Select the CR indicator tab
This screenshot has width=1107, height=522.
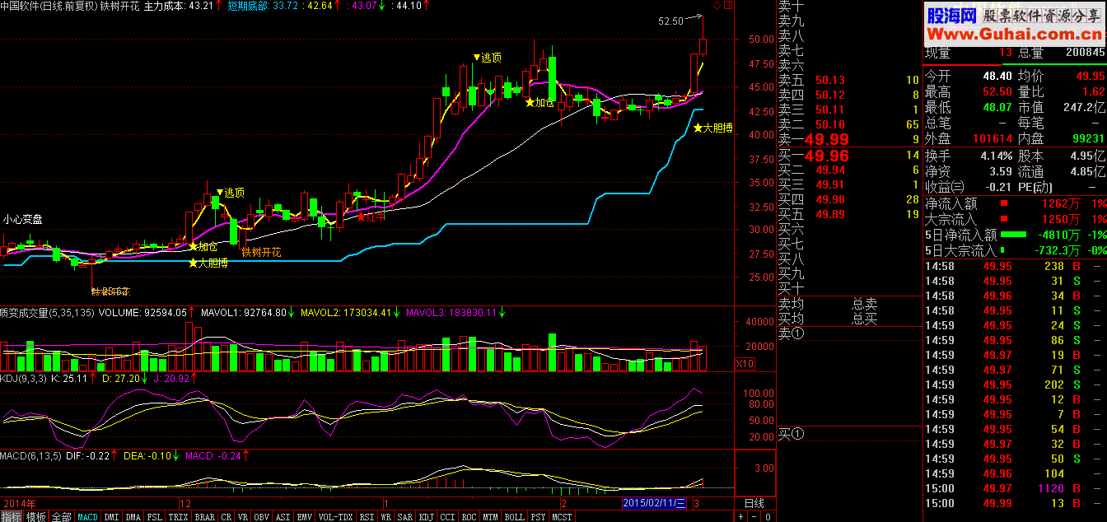click(x=227, y=516)
